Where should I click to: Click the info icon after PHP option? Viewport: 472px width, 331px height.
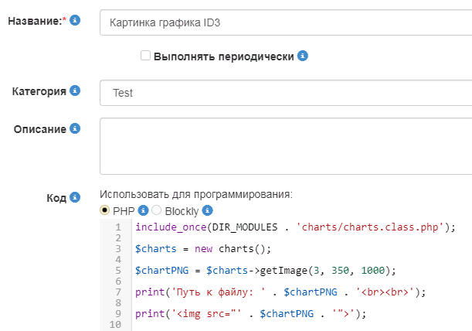tap(143, 210)
